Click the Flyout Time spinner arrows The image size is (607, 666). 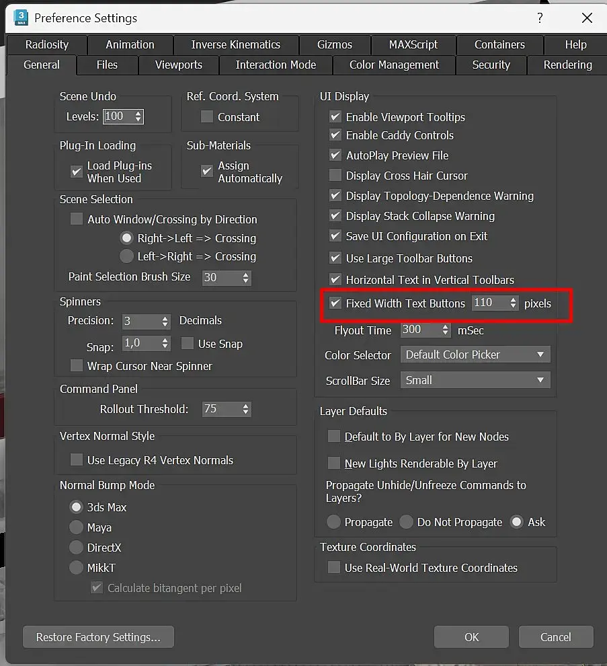point(445,330)
